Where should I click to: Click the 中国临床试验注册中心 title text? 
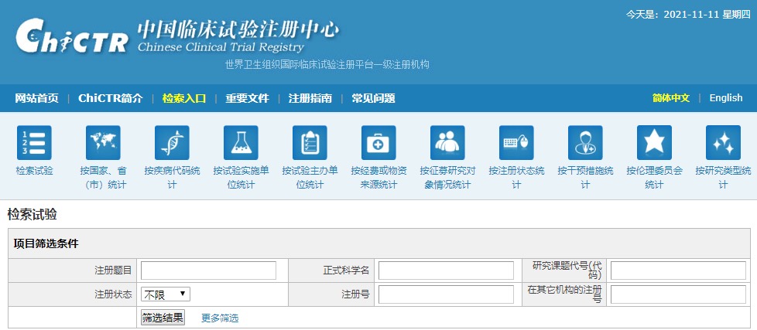(238, 30)
